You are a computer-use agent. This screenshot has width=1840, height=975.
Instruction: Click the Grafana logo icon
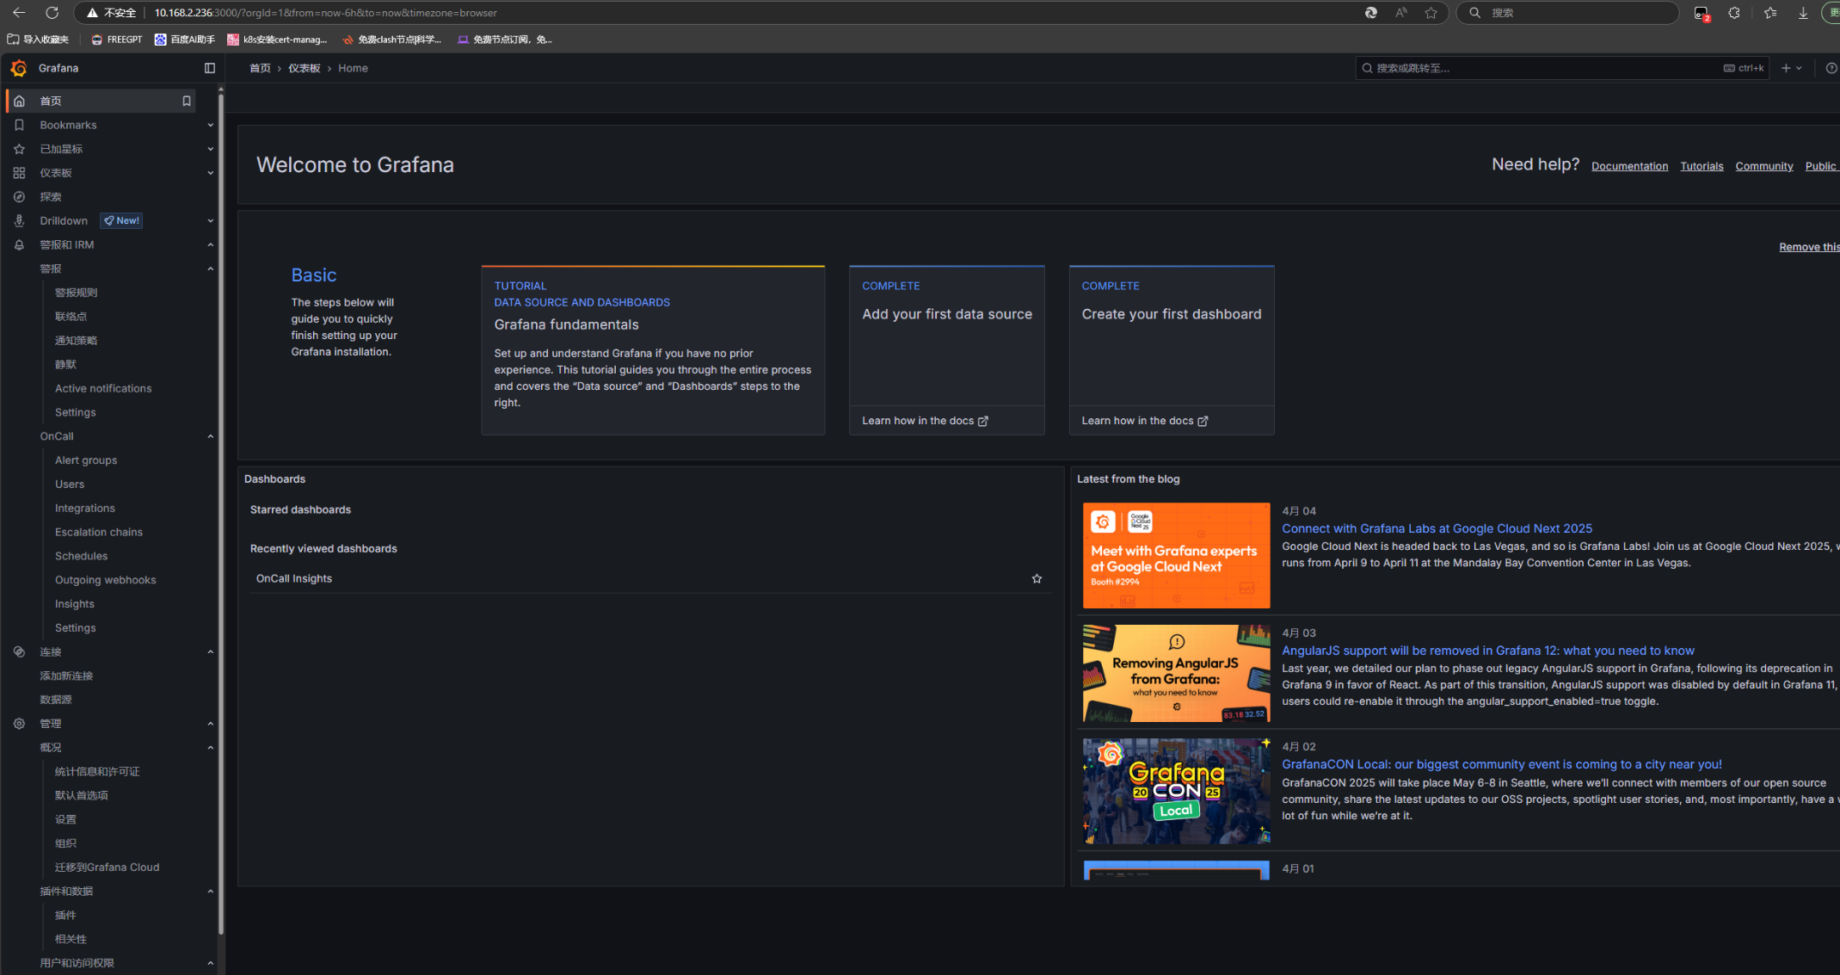[19, 68]
